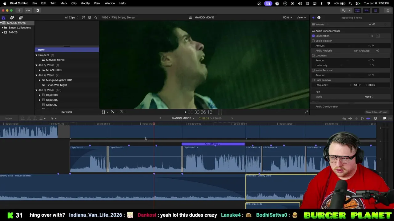Image resolution: width=394 pixels, height=221 pixels.
Task: Toggle the Timeline panel button
Action: (x=366, y=10)
